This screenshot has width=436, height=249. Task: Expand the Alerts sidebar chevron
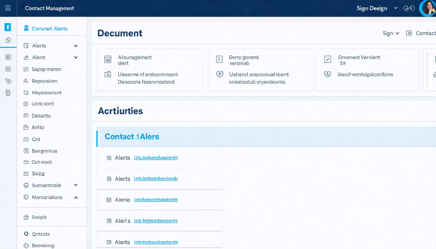pos(76,46)
